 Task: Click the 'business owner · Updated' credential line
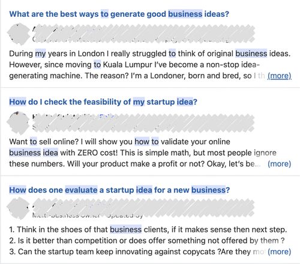pyautogui.click(x=88, y=215)
